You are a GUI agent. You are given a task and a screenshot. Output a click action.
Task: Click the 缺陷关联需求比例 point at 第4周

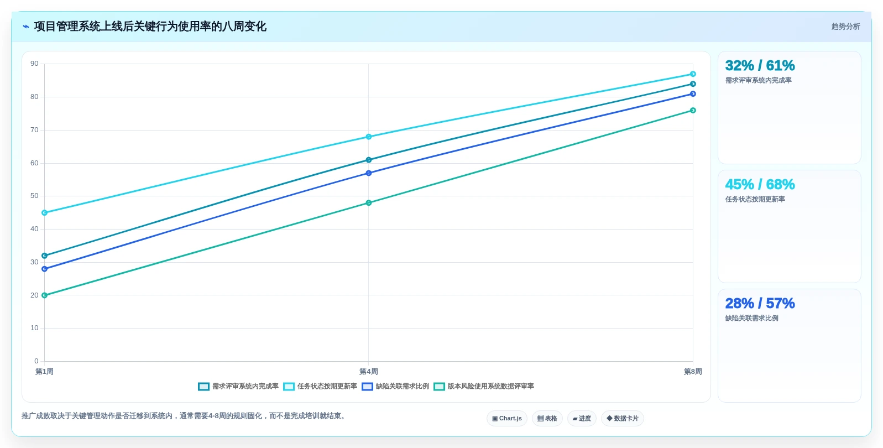click(x=369, y=173)
